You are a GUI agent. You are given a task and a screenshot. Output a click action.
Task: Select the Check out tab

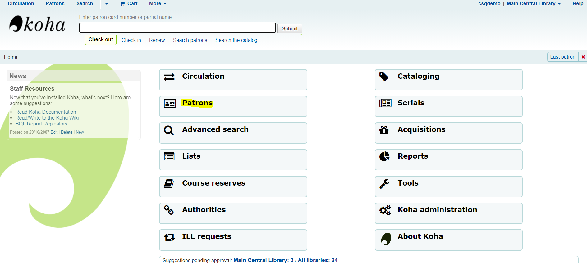click(101, 40)
